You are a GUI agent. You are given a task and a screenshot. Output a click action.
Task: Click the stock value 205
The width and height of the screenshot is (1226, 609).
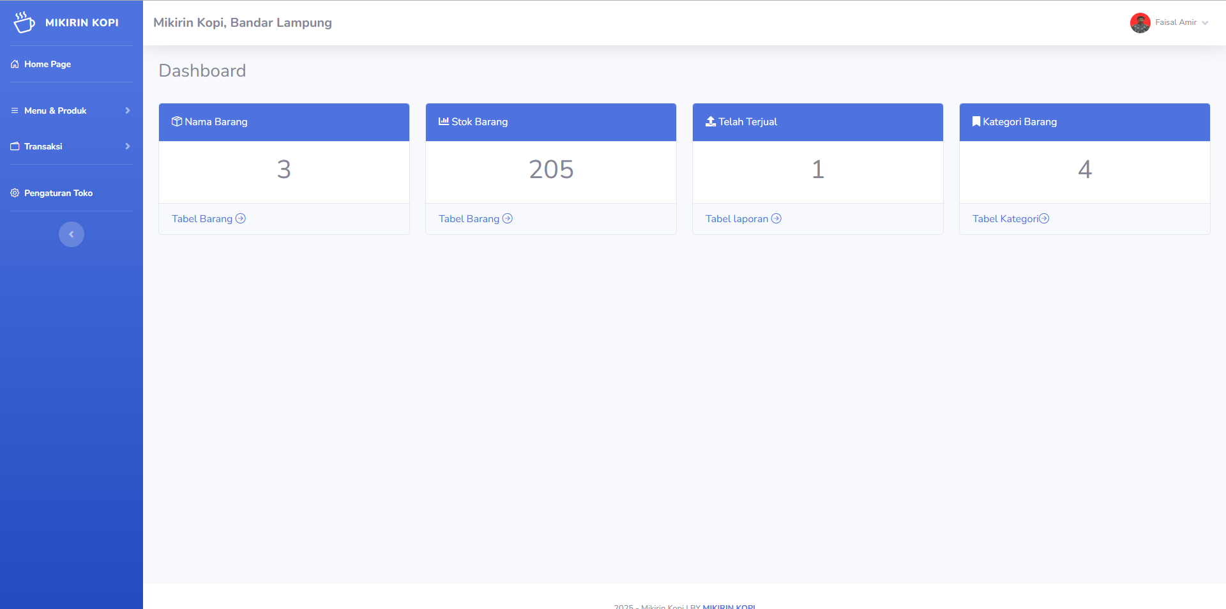coord(551,169)
